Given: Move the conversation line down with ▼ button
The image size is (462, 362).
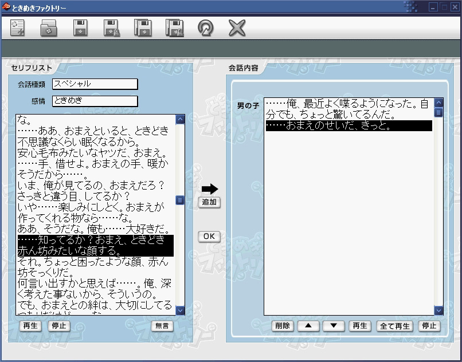Looking at the screenshot, I should (x=334, y=326).
